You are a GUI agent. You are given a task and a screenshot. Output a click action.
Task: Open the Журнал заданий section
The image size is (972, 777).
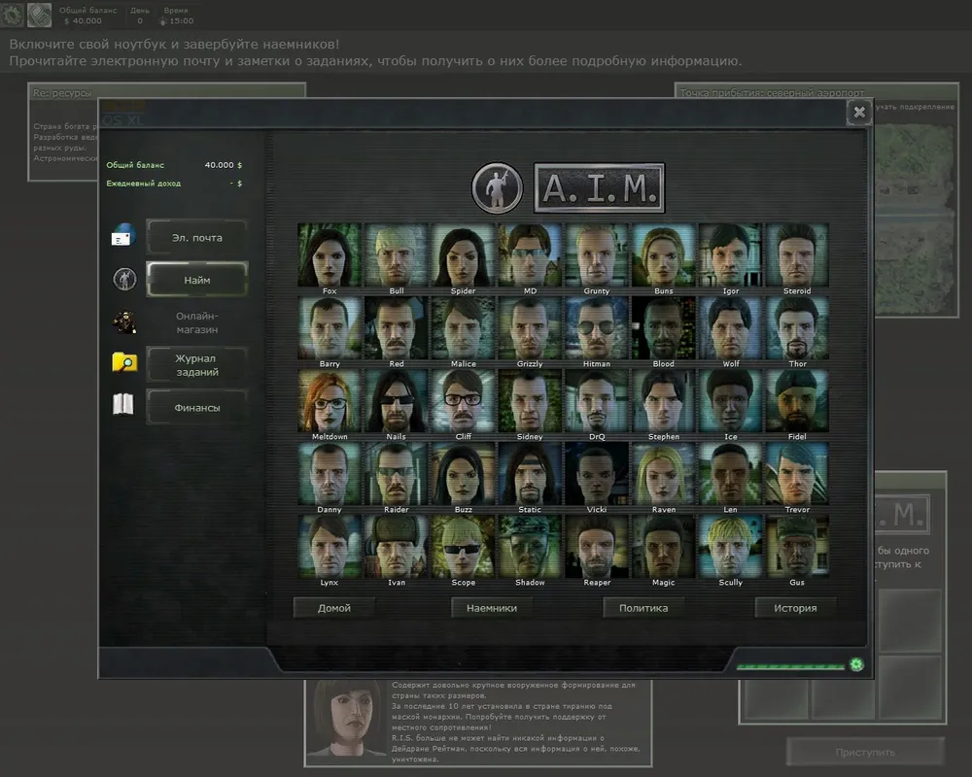[x=196, y=365]
